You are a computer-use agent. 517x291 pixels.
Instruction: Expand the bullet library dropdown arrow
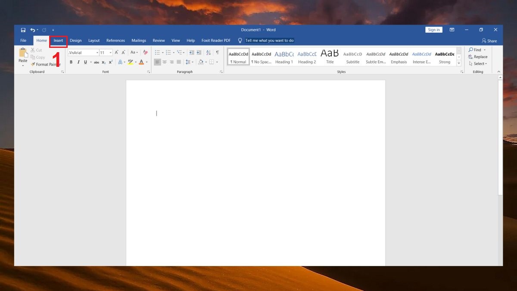162,53
